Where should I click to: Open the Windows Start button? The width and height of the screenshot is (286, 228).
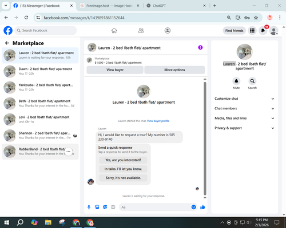click(7, 222)
